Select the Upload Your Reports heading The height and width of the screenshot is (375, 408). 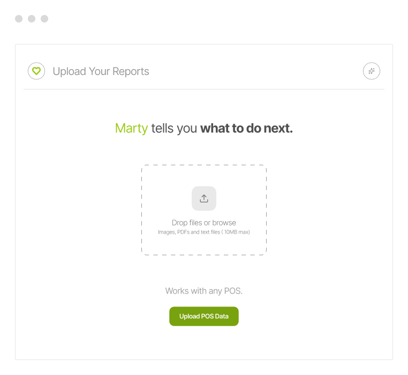[x=101, y=71]
